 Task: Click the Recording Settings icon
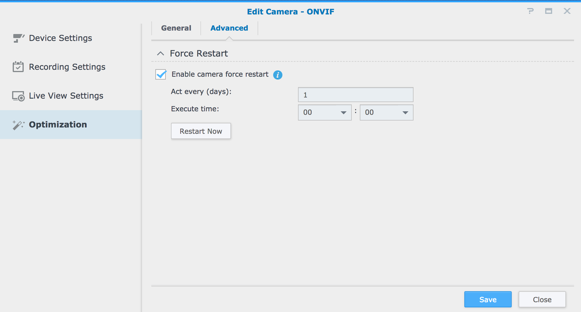(x=18, y=67)
